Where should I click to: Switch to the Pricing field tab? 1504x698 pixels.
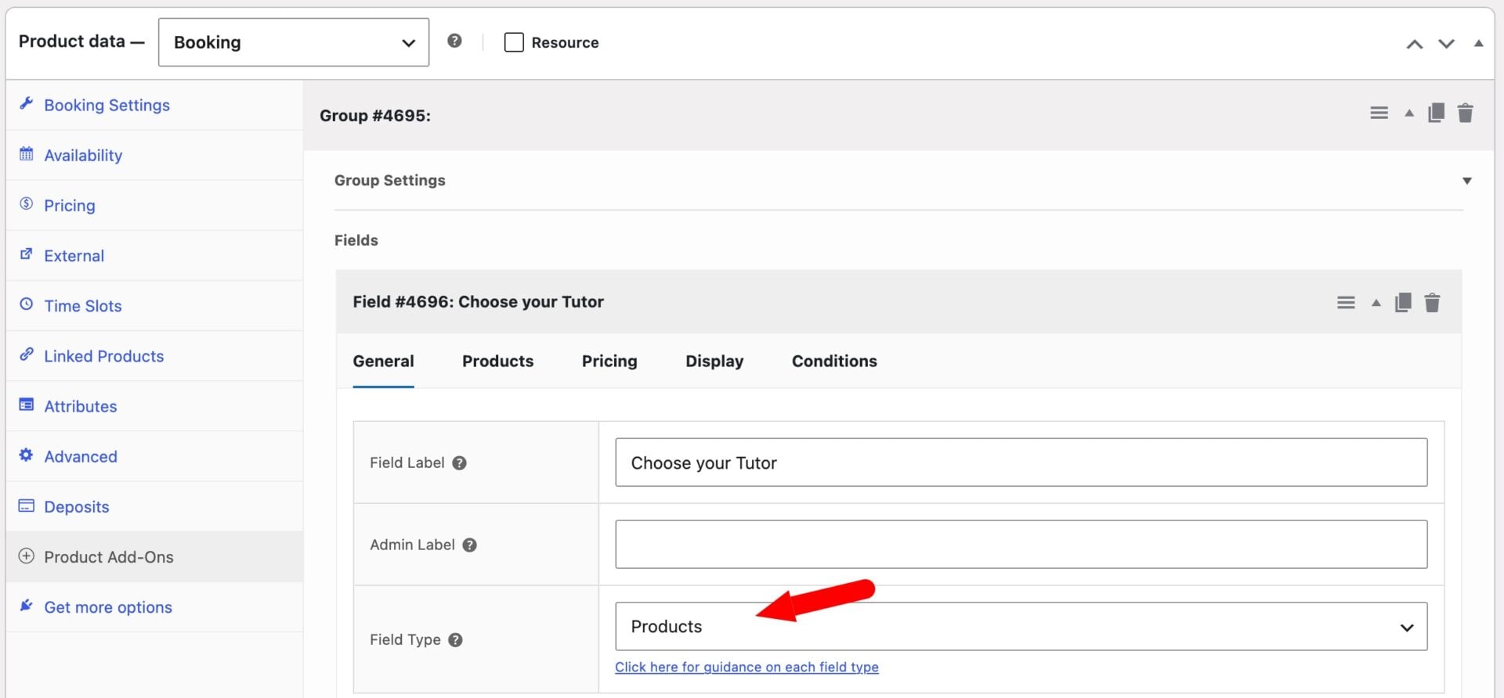(609, 361)
